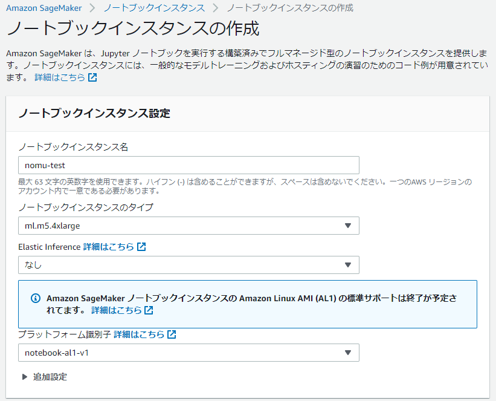Click external-link icon in the AL1 support notice
Screen dimensions: 496x401
(x=149, y=310)
